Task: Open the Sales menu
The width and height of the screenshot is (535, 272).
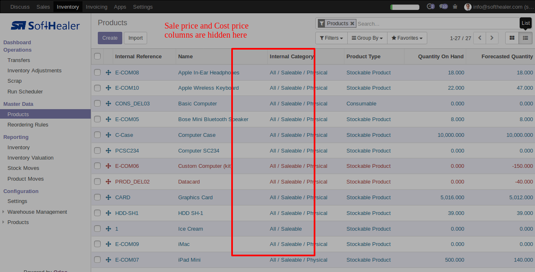Action: tap(43, 7)
